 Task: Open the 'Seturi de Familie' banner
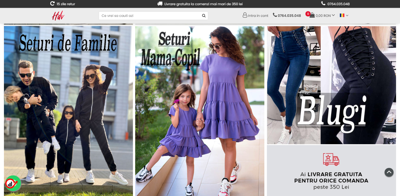[x=68, y=111]
